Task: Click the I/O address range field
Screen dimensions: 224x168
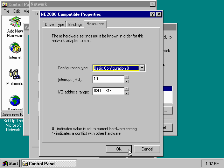Action: [108, 91]
